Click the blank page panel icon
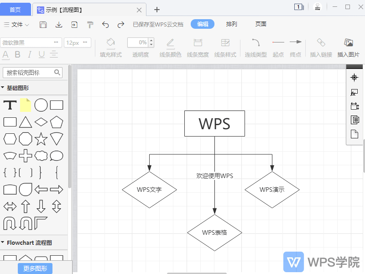The image size is (365, 274). (355, 134)
